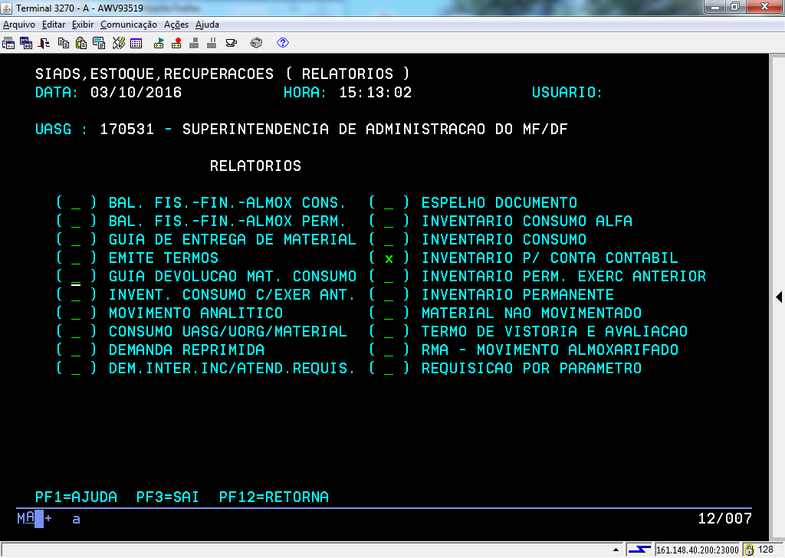Image resolution: width=785 pixels, height=558 pixels.
Task: Select the TERMO DE VISTORIA E AVALIACAO field
Action: point(389,332)
